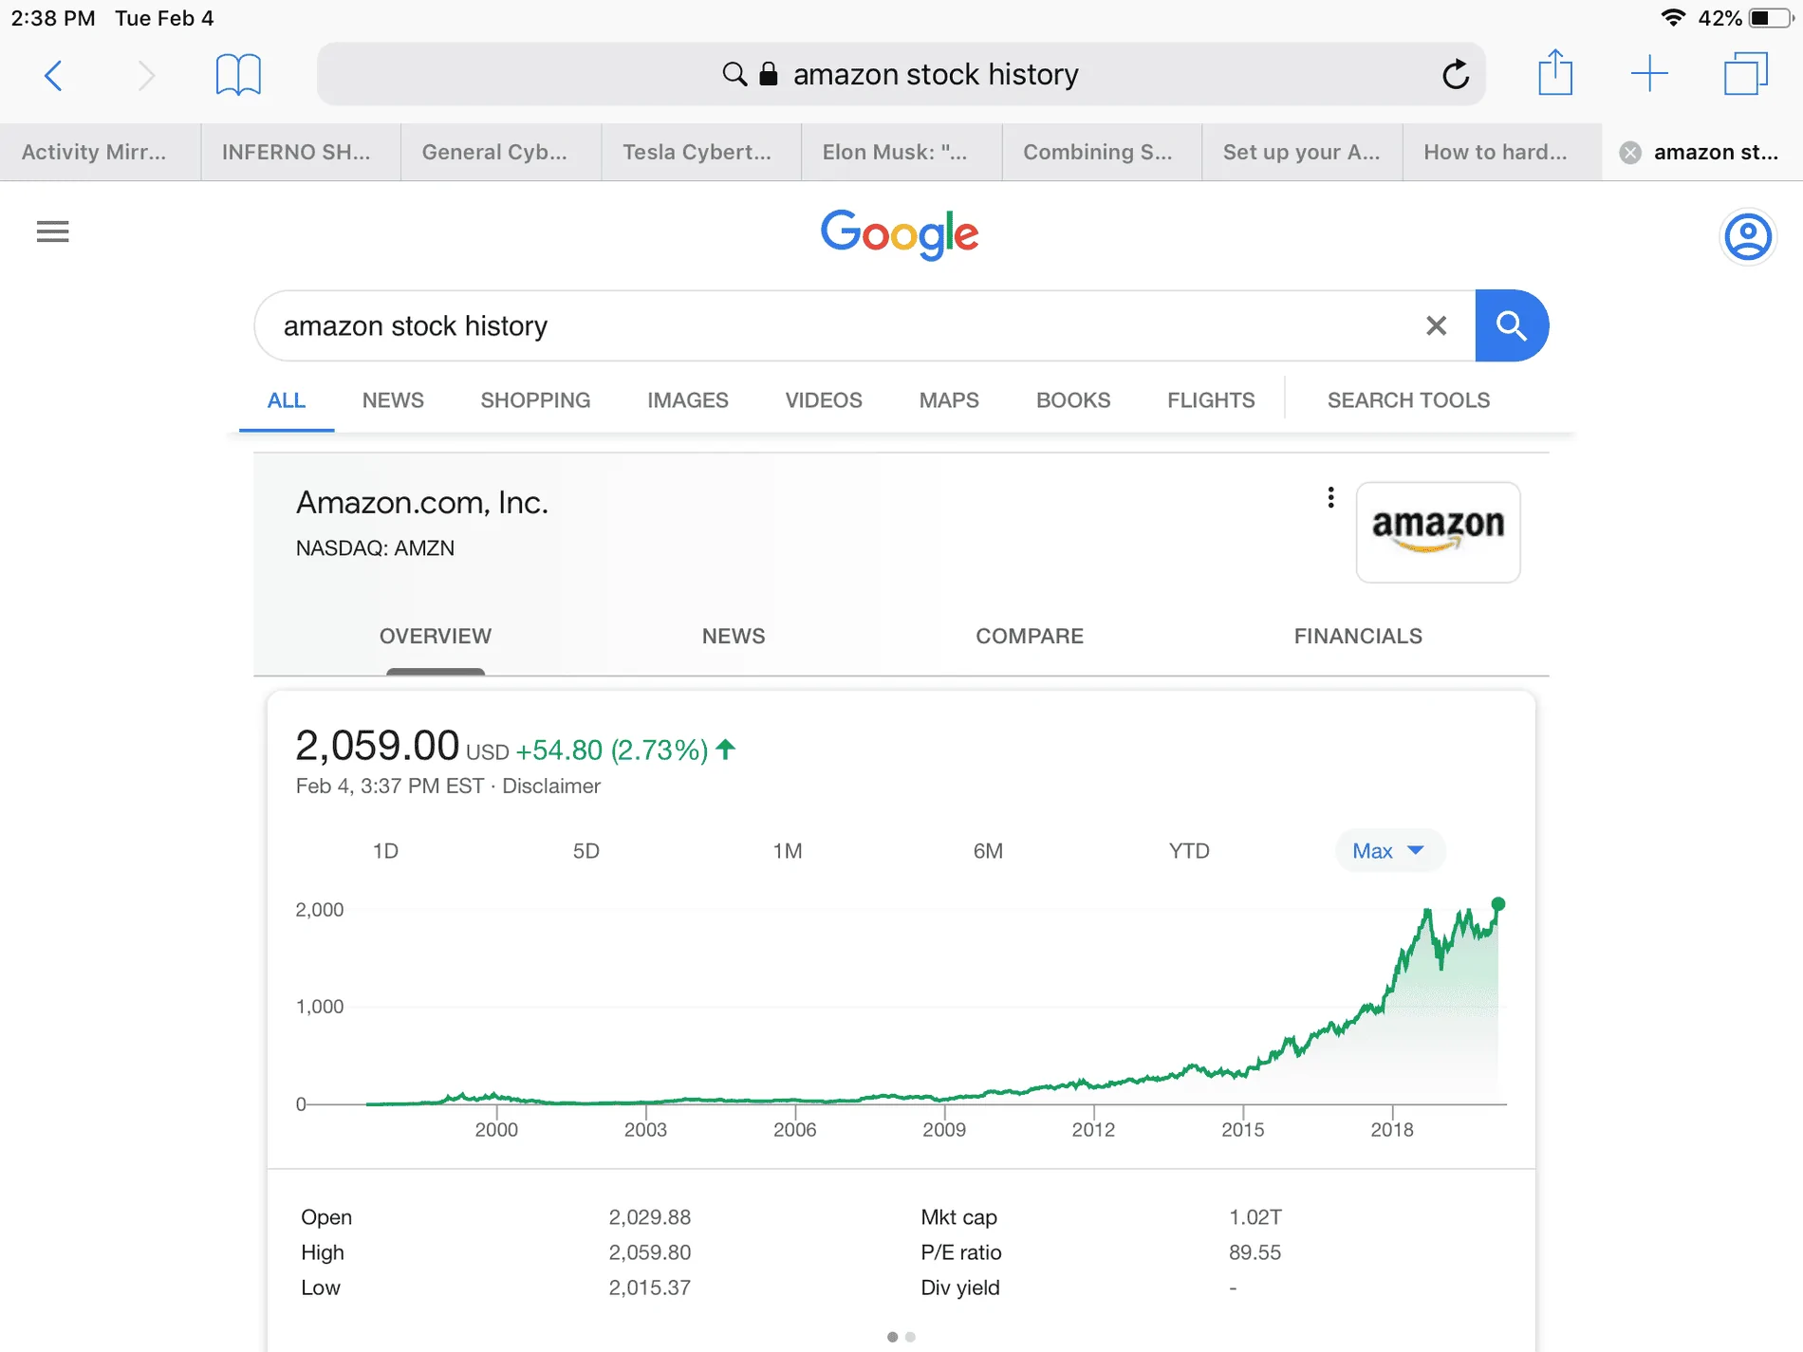1803x1352 pixels.
Task: Expand the Max time range dropdown
Action: 1388,851
